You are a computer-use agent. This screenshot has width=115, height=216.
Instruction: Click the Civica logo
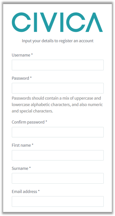(57, 22)
